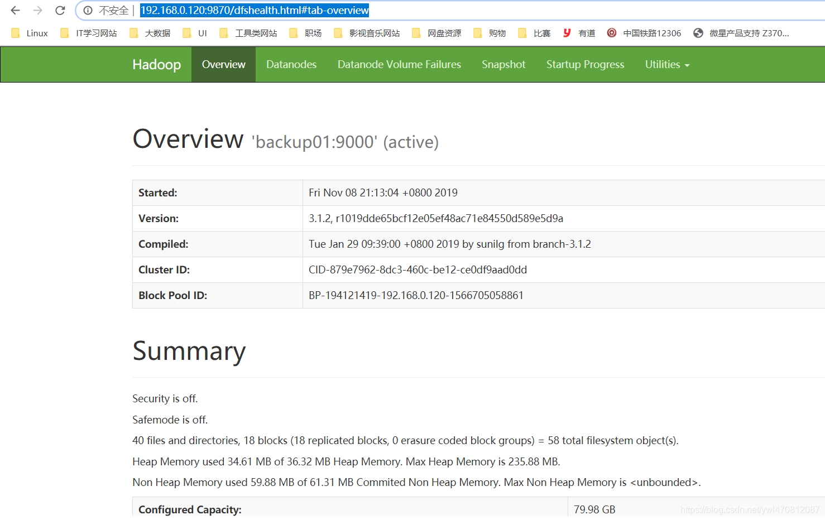Go back with the browser back arrow
This screenshot has height=520, width=825.
pos(15,10)
